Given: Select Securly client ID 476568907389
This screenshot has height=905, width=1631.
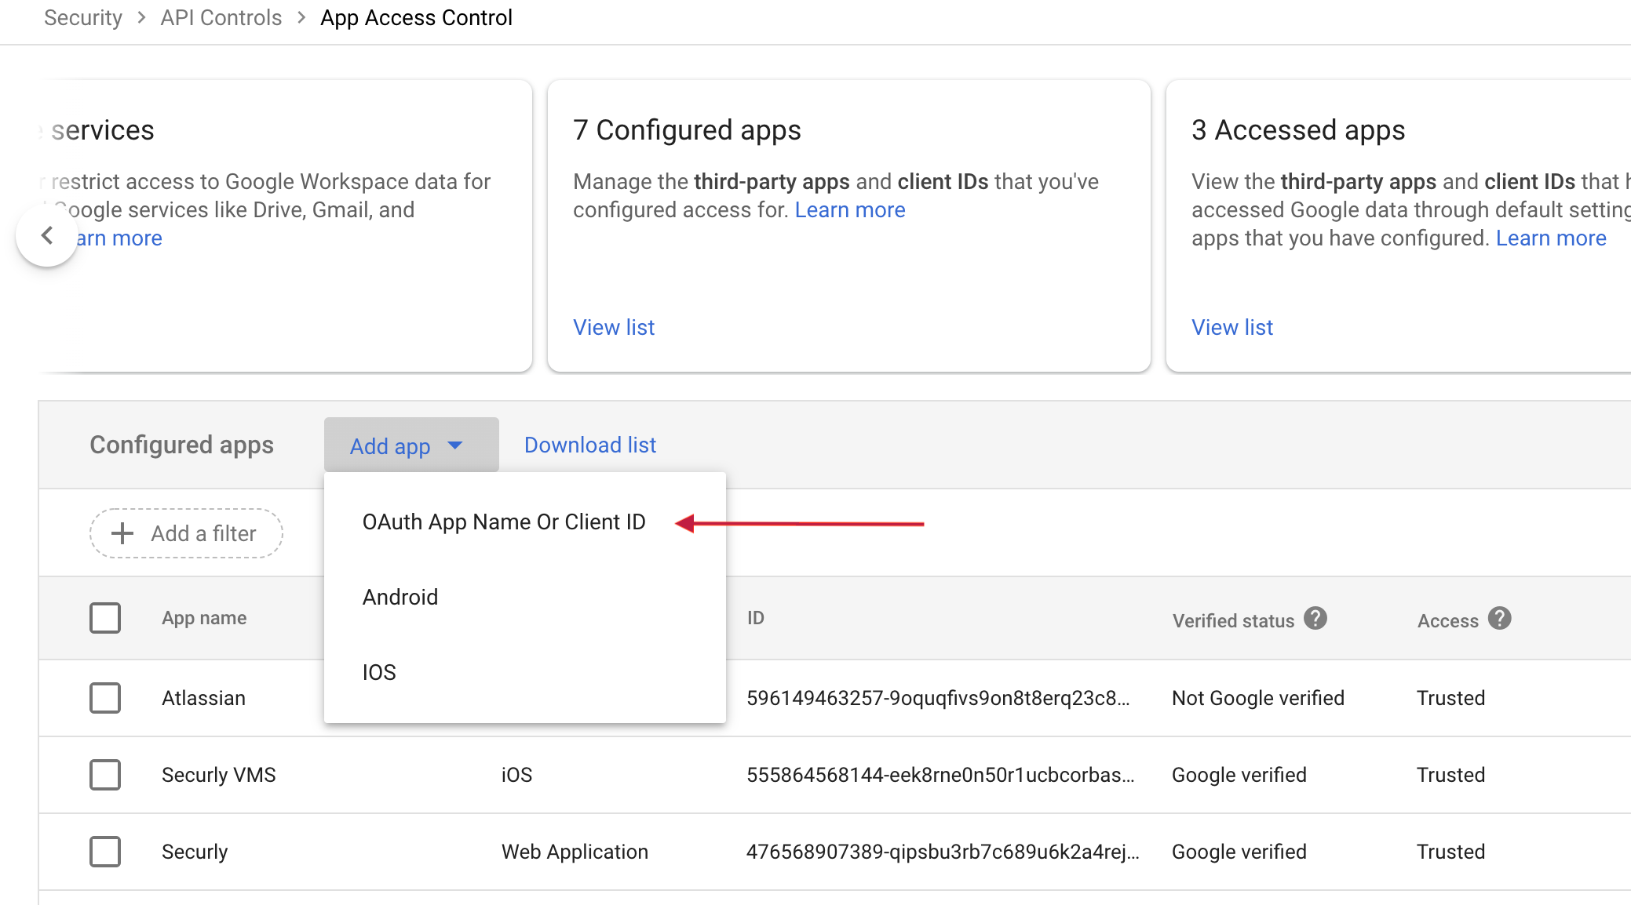Looking at the screenshot, I should 943,852.
